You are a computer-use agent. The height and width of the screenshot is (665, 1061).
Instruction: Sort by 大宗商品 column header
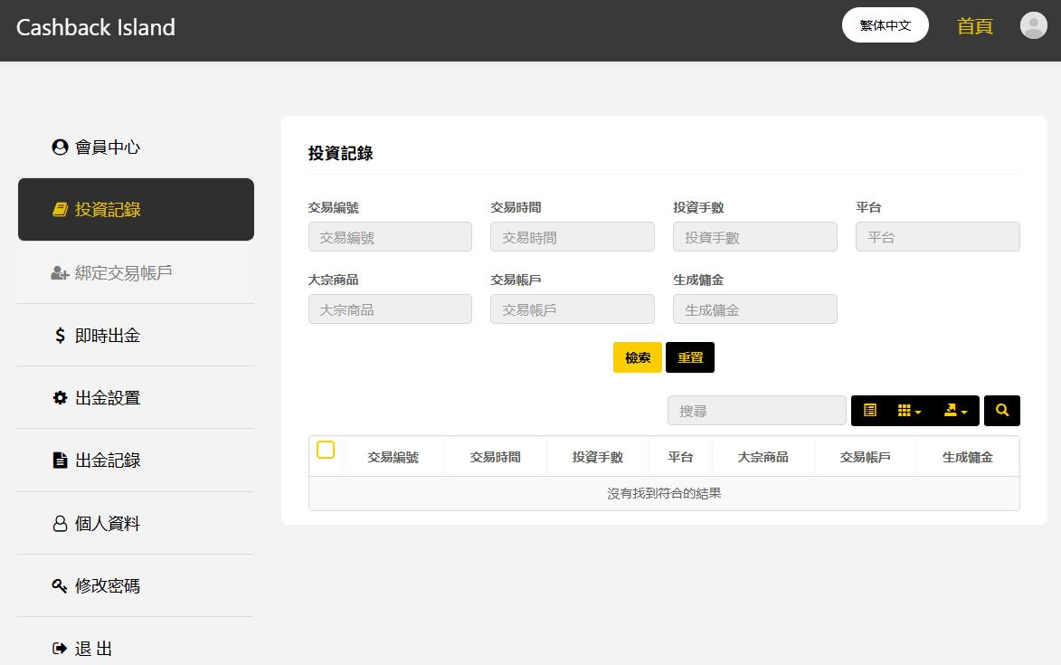[x=763, y=457]
